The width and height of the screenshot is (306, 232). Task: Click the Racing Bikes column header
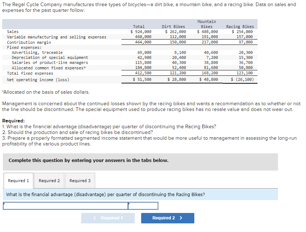[x=240, y=27]
